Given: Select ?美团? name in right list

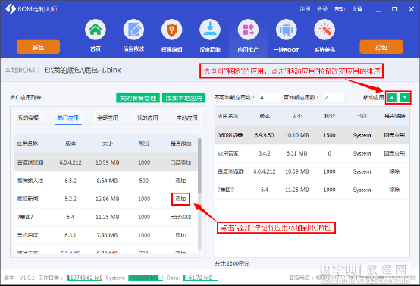Looking at the screenshot, I should coord(226,190).
